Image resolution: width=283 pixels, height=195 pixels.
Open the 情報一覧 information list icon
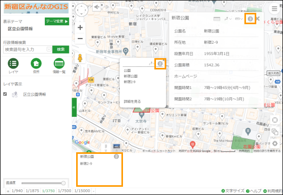(x=59, y=63)
